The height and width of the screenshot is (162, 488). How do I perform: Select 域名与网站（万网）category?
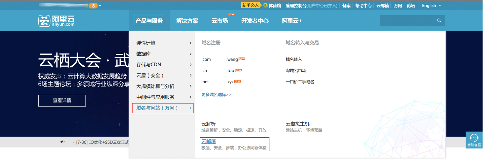tap(163, 108)
